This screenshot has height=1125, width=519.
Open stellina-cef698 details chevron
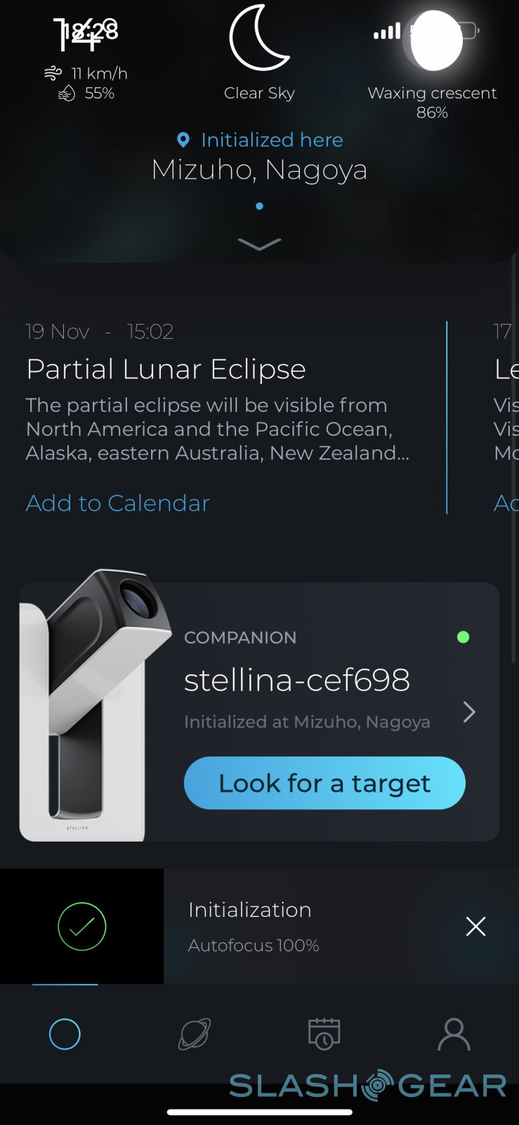tap(469, 712)
